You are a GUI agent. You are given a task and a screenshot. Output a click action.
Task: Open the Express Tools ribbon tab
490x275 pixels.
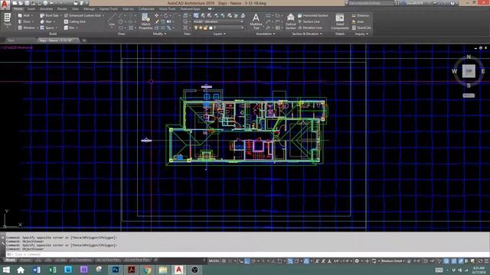pyautogui.click(x=109, y=8)
